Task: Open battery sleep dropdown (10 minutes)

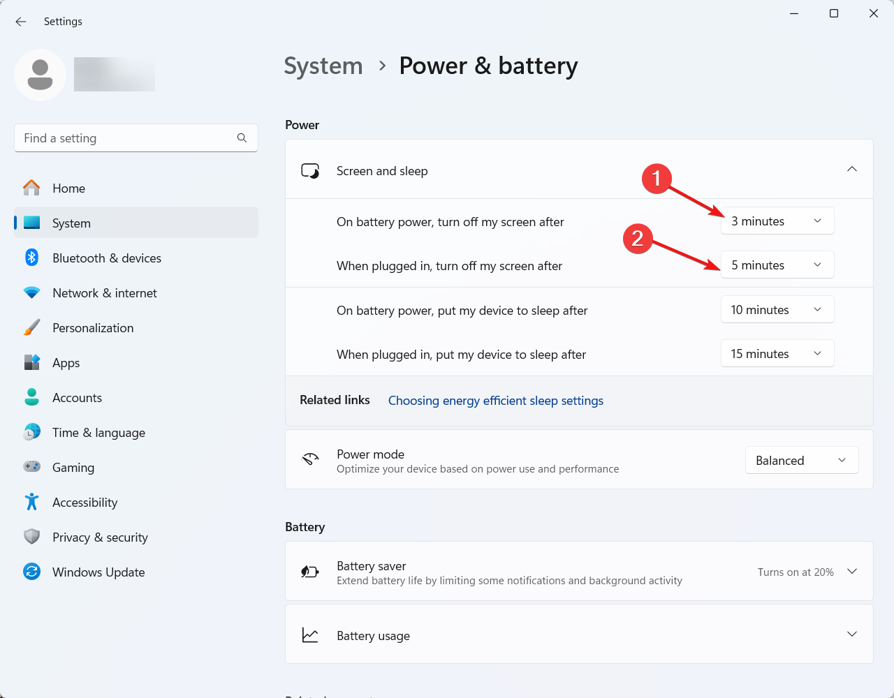Action: [777, 310]
